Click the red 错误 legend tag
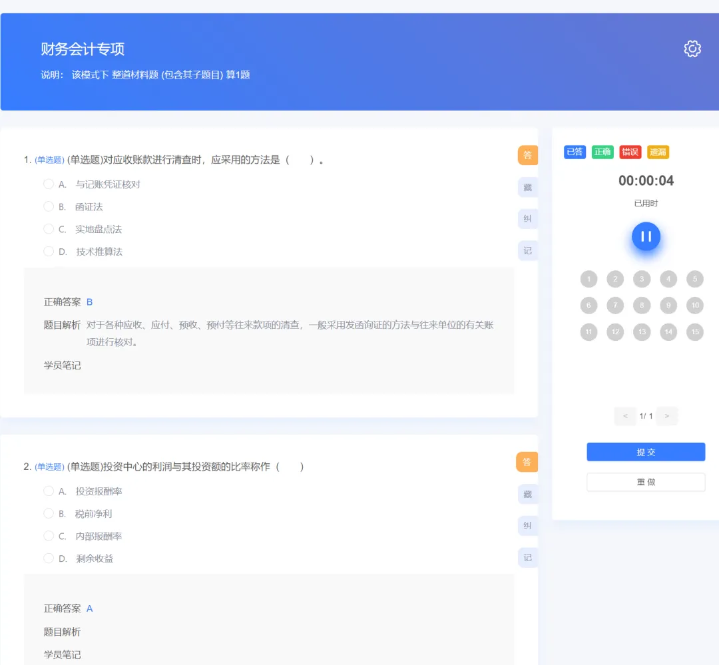 pyautogui.click(x=630, y=152)
